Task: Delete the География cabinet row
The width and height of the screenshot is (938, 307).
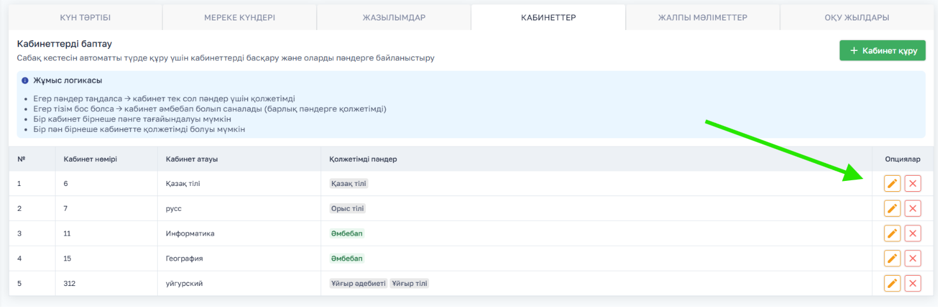Action: click(913, 259)
